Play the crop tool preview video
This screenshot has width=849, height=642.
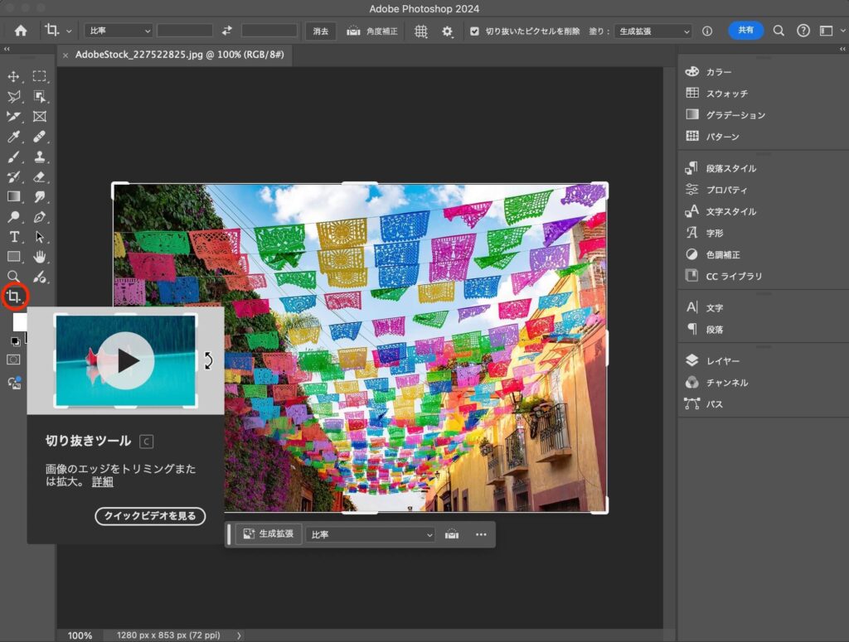click(126, 360)
